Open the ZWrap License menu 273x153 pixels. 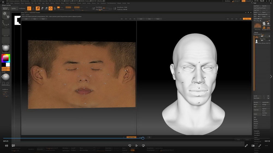(x=27, y=15)
